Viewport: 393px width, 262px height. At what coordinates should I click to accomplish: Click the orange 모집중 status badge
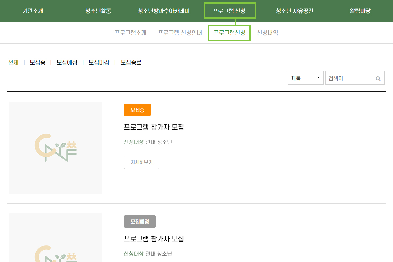click(137, 110)
